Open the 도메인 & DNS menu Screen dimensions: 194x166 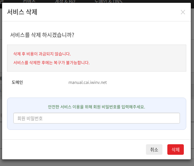(108, 1)
